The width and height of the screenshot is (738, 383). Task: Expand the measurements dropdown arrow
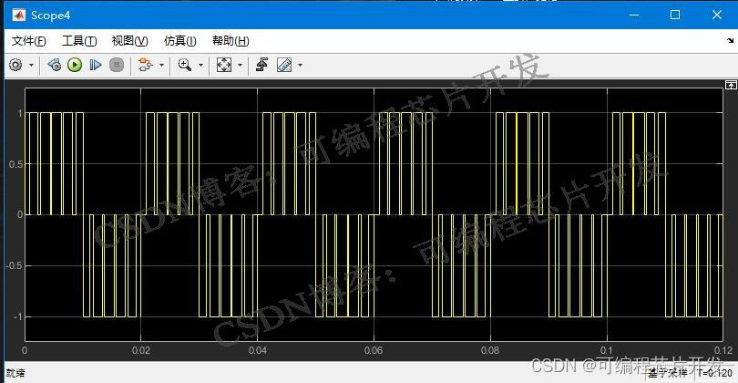pyautogui.click(x=301, y=65)
